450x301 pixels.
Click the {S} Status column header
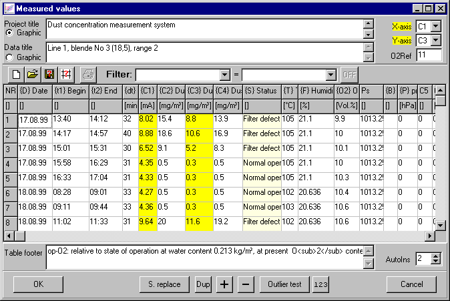(x=261, y=91)
